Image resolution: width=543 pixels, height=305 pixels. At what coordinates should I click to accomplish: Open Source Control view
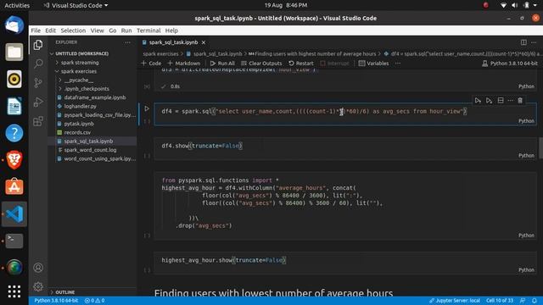coord(38,83)
